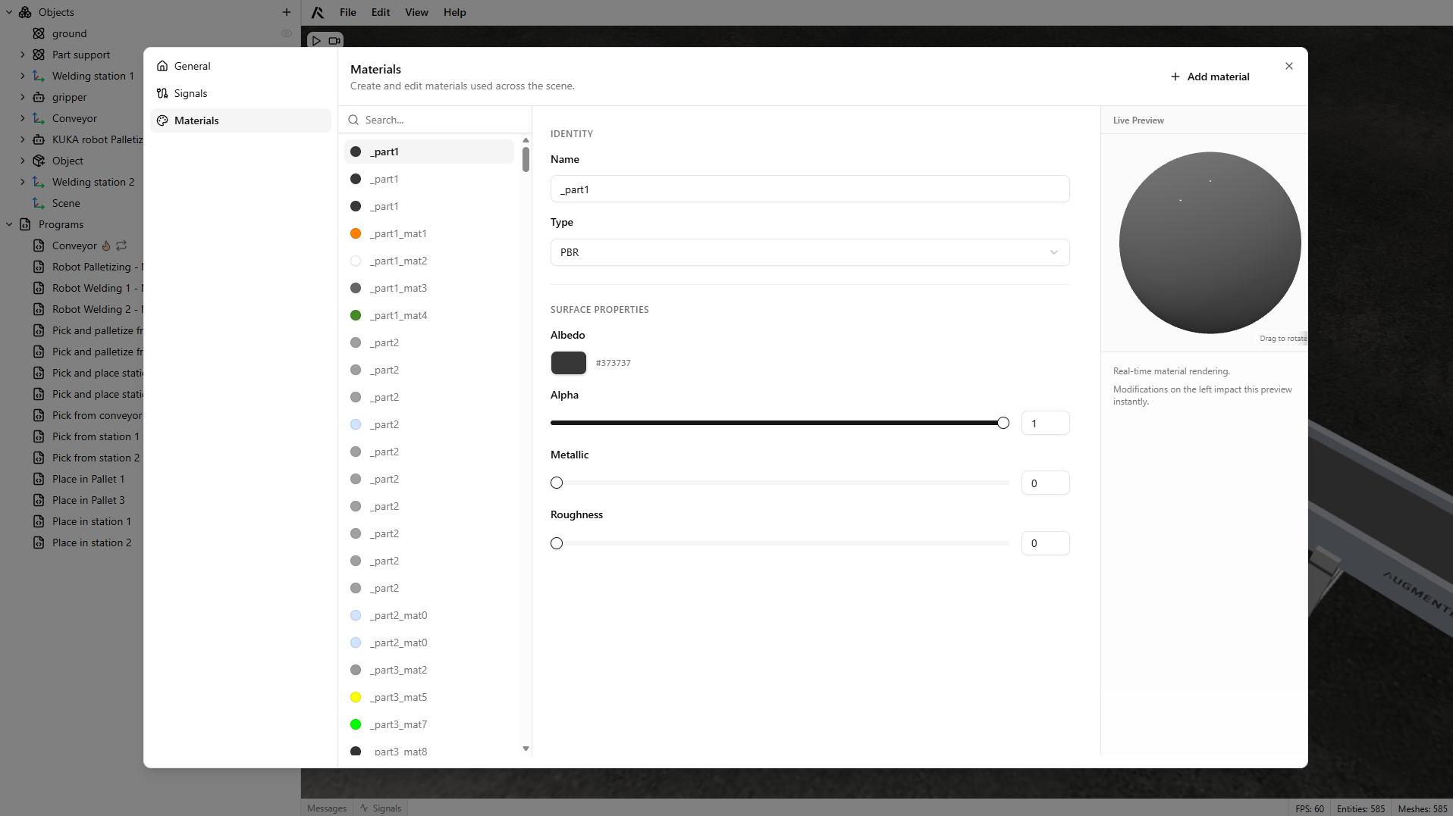The height and width of the screenshot is (816, 1453).
Task: Open the File menu
Action: 348,12
